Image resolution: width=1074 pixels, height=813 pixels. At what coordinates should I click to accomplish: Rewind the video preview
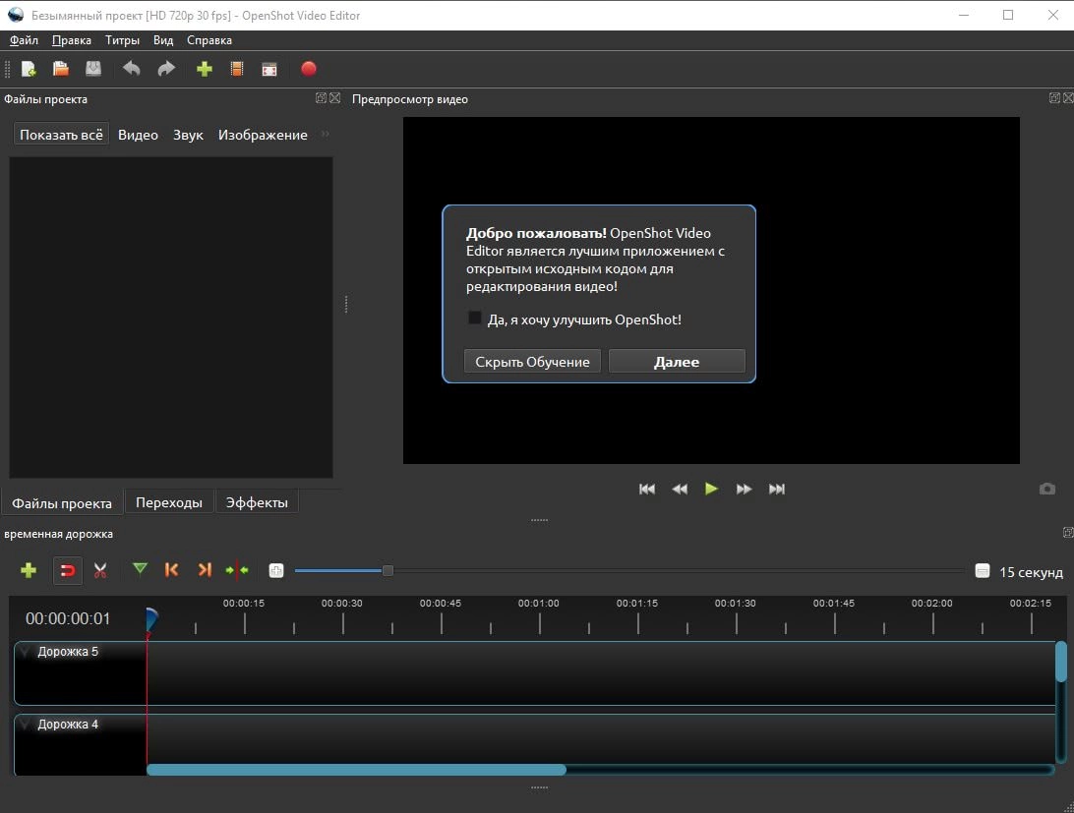click(x=680, y=489)
